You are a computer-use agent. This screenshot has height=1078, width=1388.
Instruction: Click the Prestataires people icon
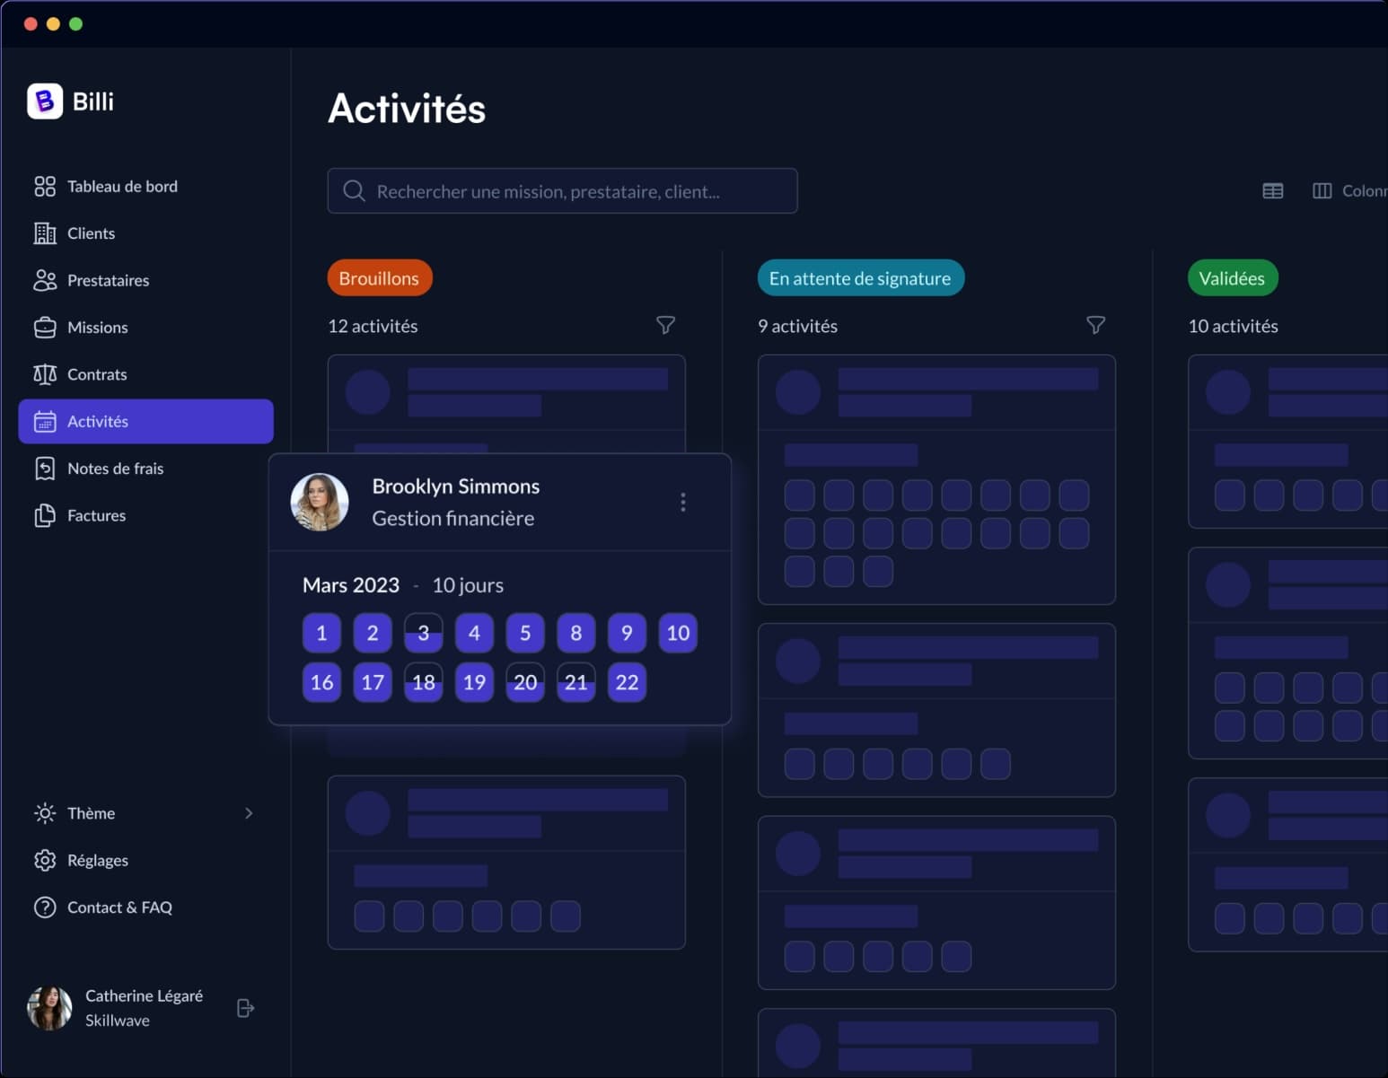click(x=45, y=280)
